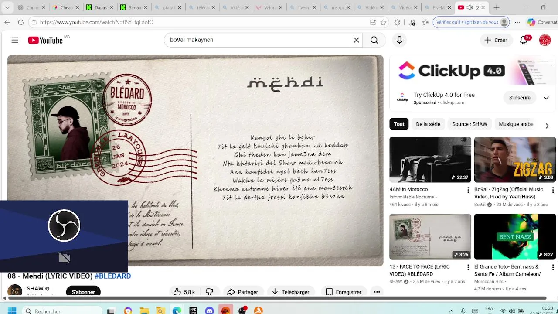Viewport: 558px width, 314px height.
Task: Open options for 4AM in Morocco video
Action: click(x=468, y=190)
